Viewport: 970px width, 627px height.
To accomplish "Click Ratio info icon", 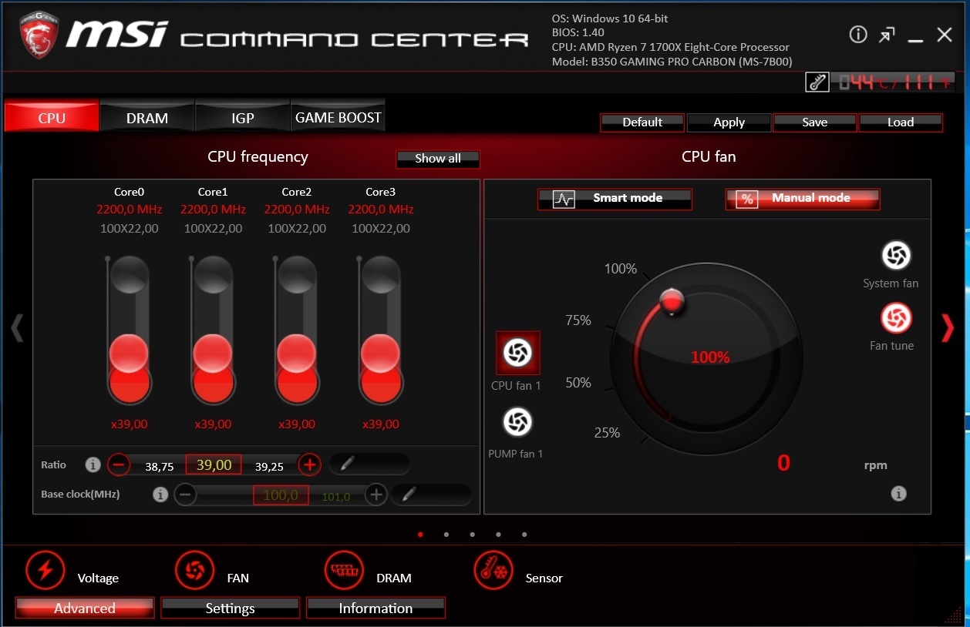I will pyautogui.click(x=93, y=464).
